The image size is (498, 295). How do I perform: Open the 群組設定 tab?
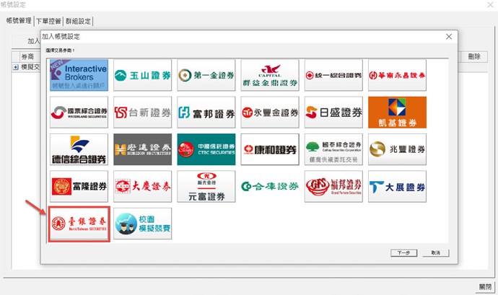click(78, 21)
